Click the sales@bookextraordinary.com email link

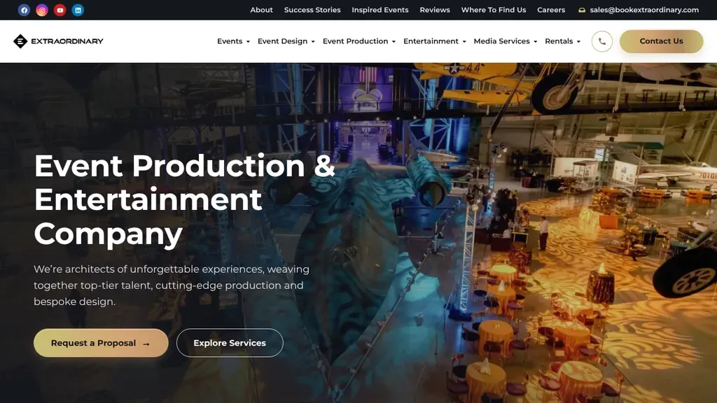click(644, 10)
